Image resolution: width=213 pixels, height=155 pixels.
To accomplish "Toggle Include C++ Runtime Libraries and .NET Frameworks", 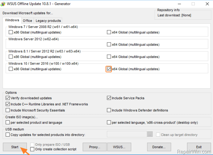I will pos(8,104).
